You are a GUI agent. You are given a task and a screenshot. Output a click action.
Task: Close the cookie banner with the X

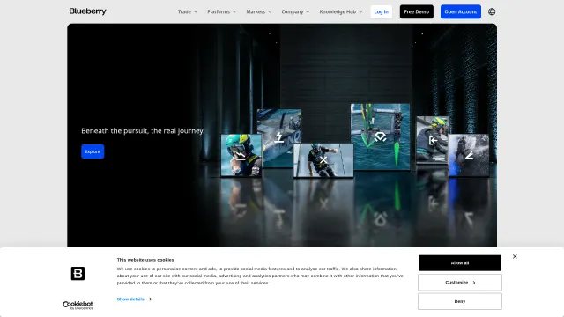[515, 256]
